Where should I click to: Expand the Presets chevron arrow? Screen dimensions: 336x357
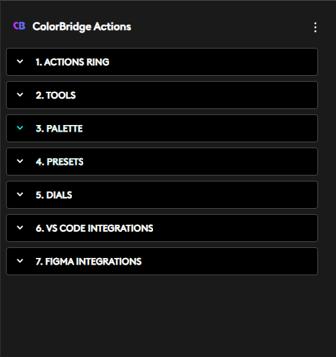(x=20, y=161)
